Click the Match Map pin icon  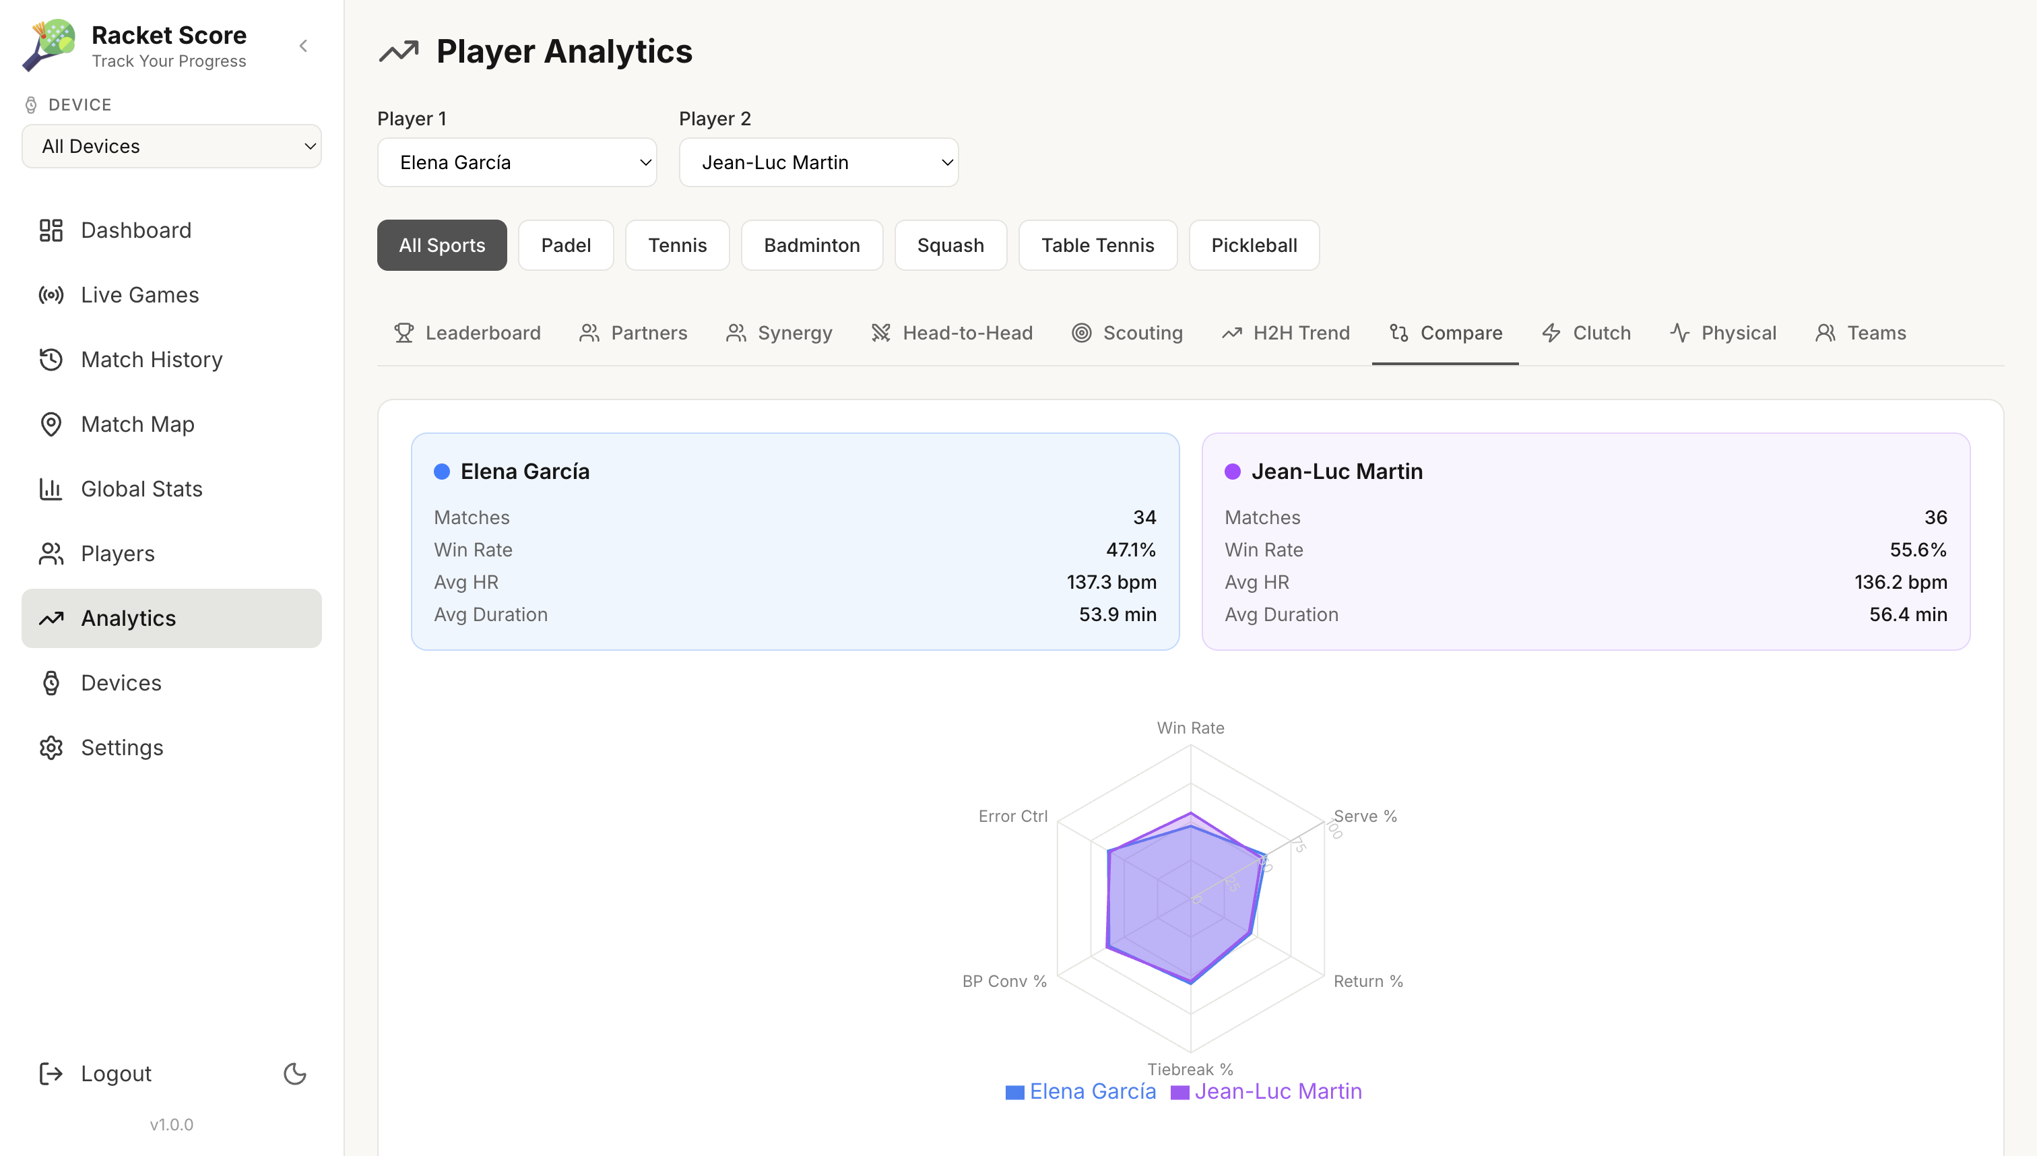point(51,425)
